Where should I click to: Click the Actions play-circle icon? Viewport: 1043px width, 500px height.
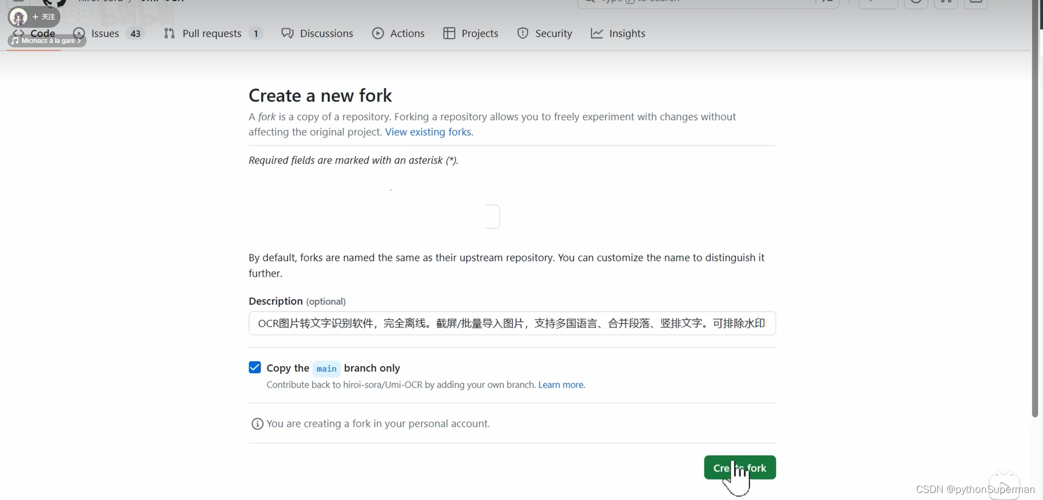pos(378,34)
